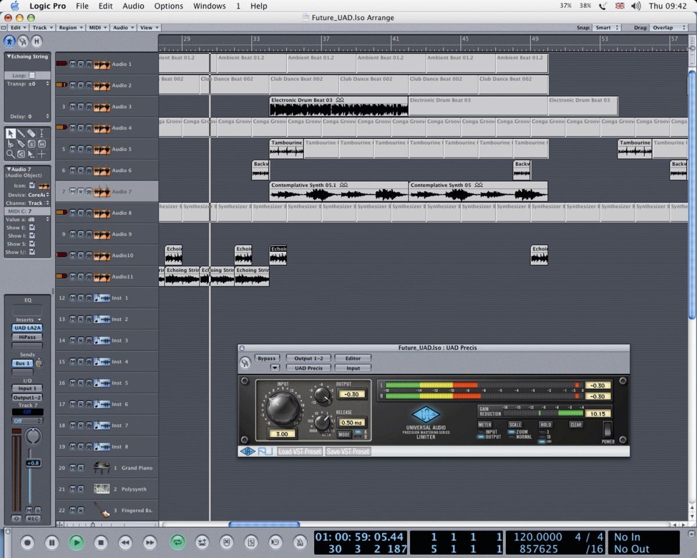Open the Snap Smart dropdown
This screenshot has height=558, width=697.
pyautogui.click(x=606, y=27)
